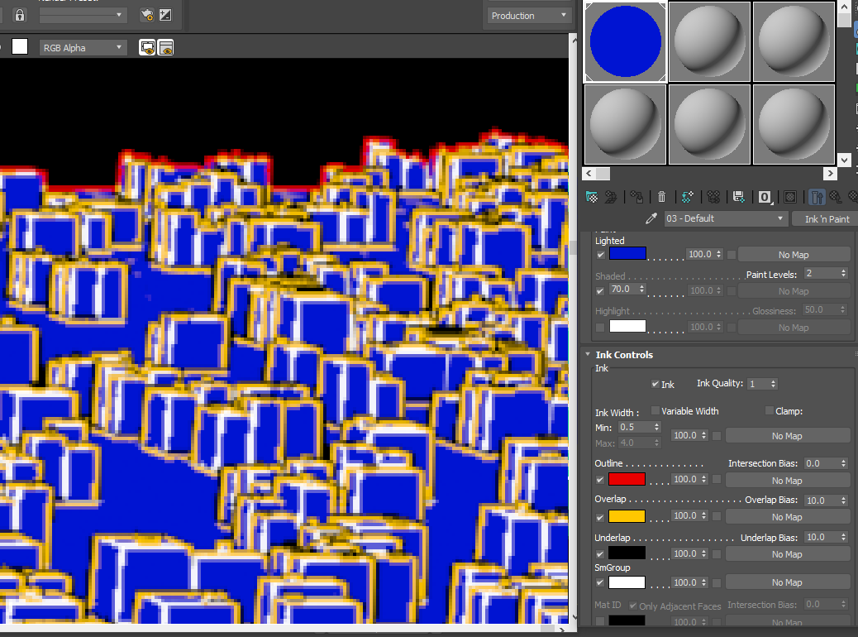Open the Lighted blue color swatch
The height and width of the screenshot is (637, 858).
627,254
